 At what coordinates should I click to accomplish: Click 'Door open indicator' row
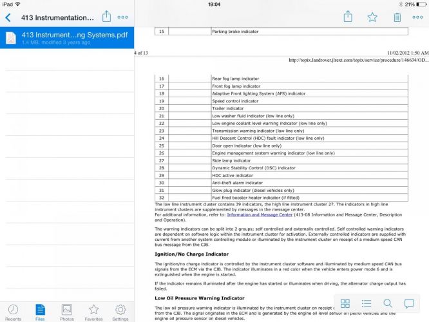(x=281, y=146)
